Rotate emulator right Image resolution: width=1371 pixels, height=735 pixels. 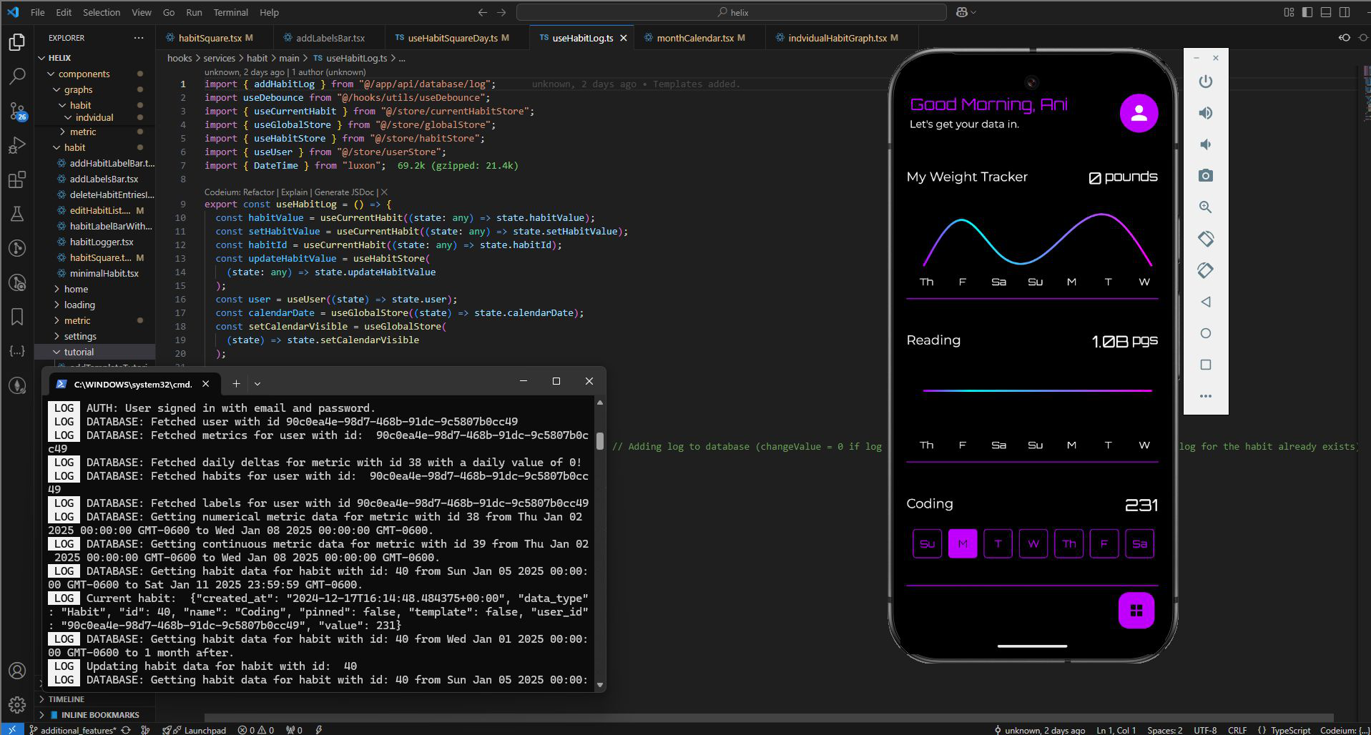1205,270
